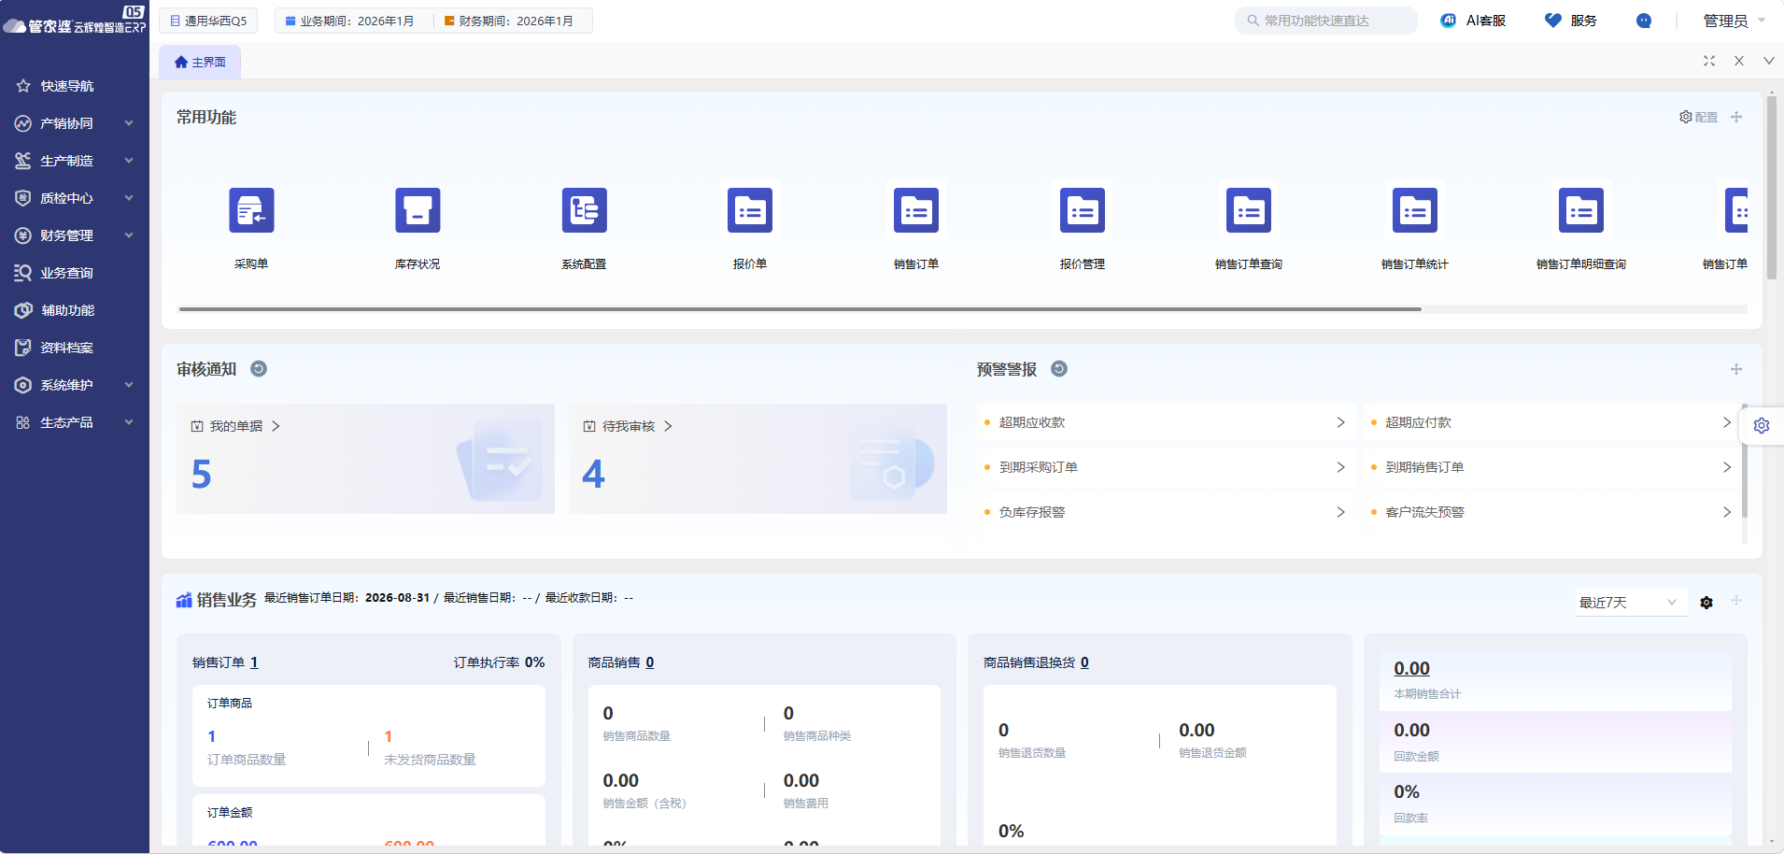This screenshot has height=854, width=1784.
Task: Expand the 质检中心 sidebar menu
Action: point(75,198)
